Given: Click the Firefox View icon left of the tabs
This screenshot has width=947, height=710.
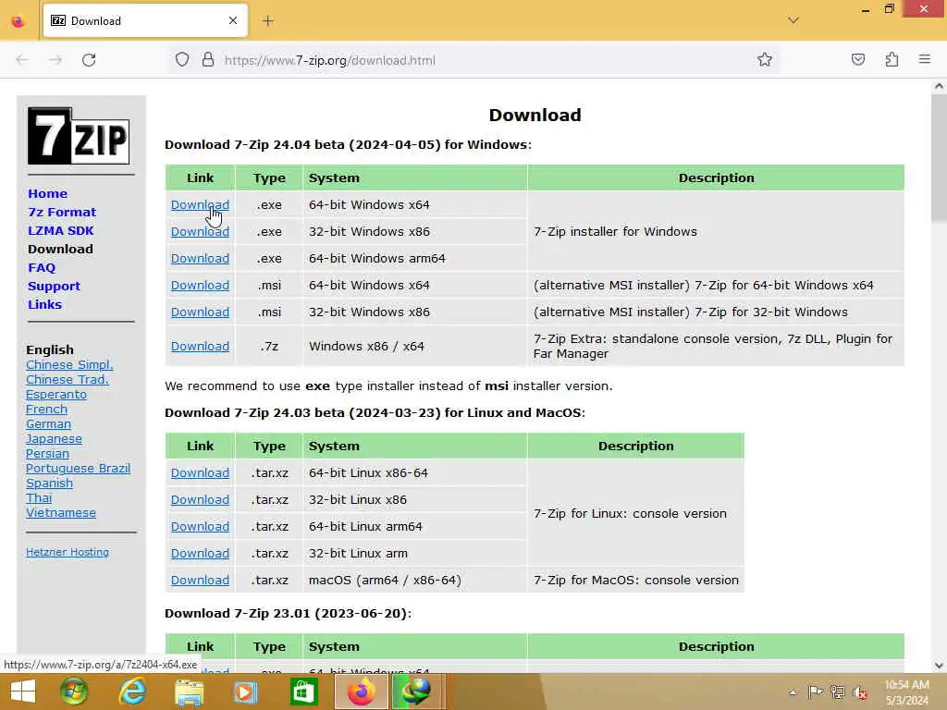Looking at the screenshot, I should point(18,21).
